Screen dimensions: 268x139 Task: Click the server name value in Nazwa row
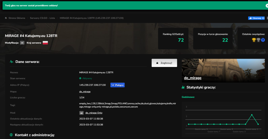(x=96, y=72)
